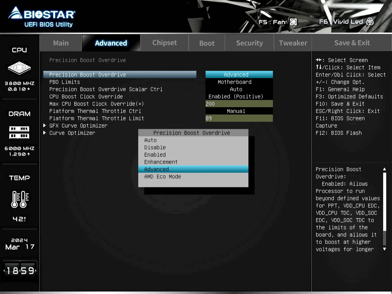Click the 18:59 clock display
The height and width of the screenshot is (294, 392).
click(20, 271)
